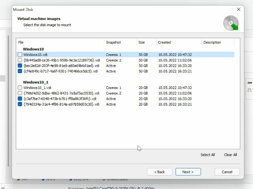253x189 pixels.
Task: Click Created date of Windows10.vdi row
Action: pyautogui.click(x=175, y=55)
